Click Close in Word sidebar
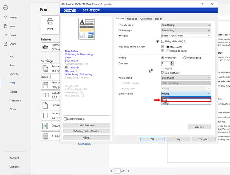 pos(12,109)
